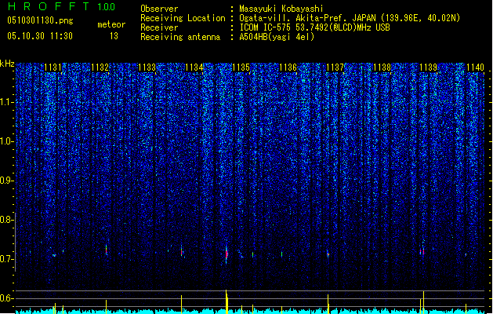Click the meteor echo before 1134
493x314 pixels.
(x=181, y=252)
